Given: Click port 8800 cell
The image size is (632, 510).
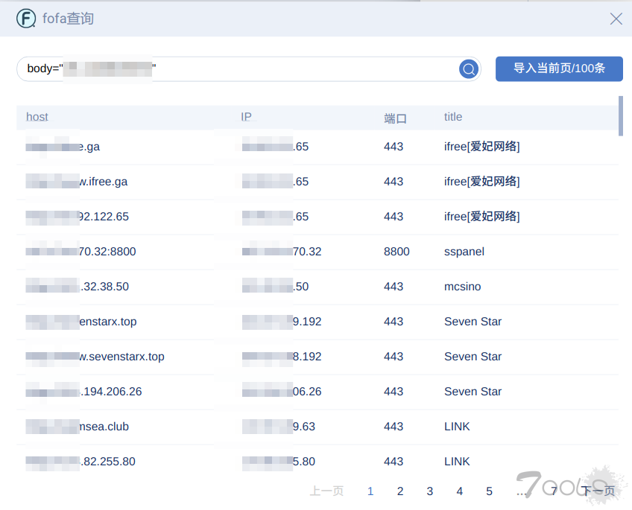Looking at the screenshot, I should (396, 252).
